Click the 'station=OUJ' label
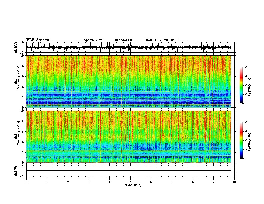The image size is (264, 204). click(123, 40)
